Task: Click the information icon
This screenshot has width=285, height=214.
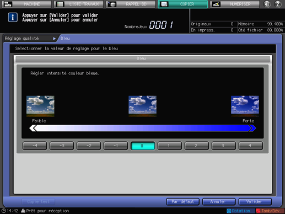Action: coord(13,18)
